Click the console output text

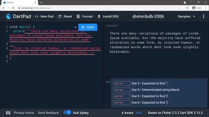coord(155,43)
